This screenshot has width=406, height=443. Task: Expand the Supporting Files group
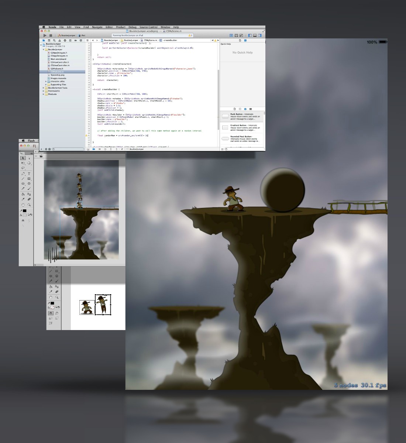point(46,85)
